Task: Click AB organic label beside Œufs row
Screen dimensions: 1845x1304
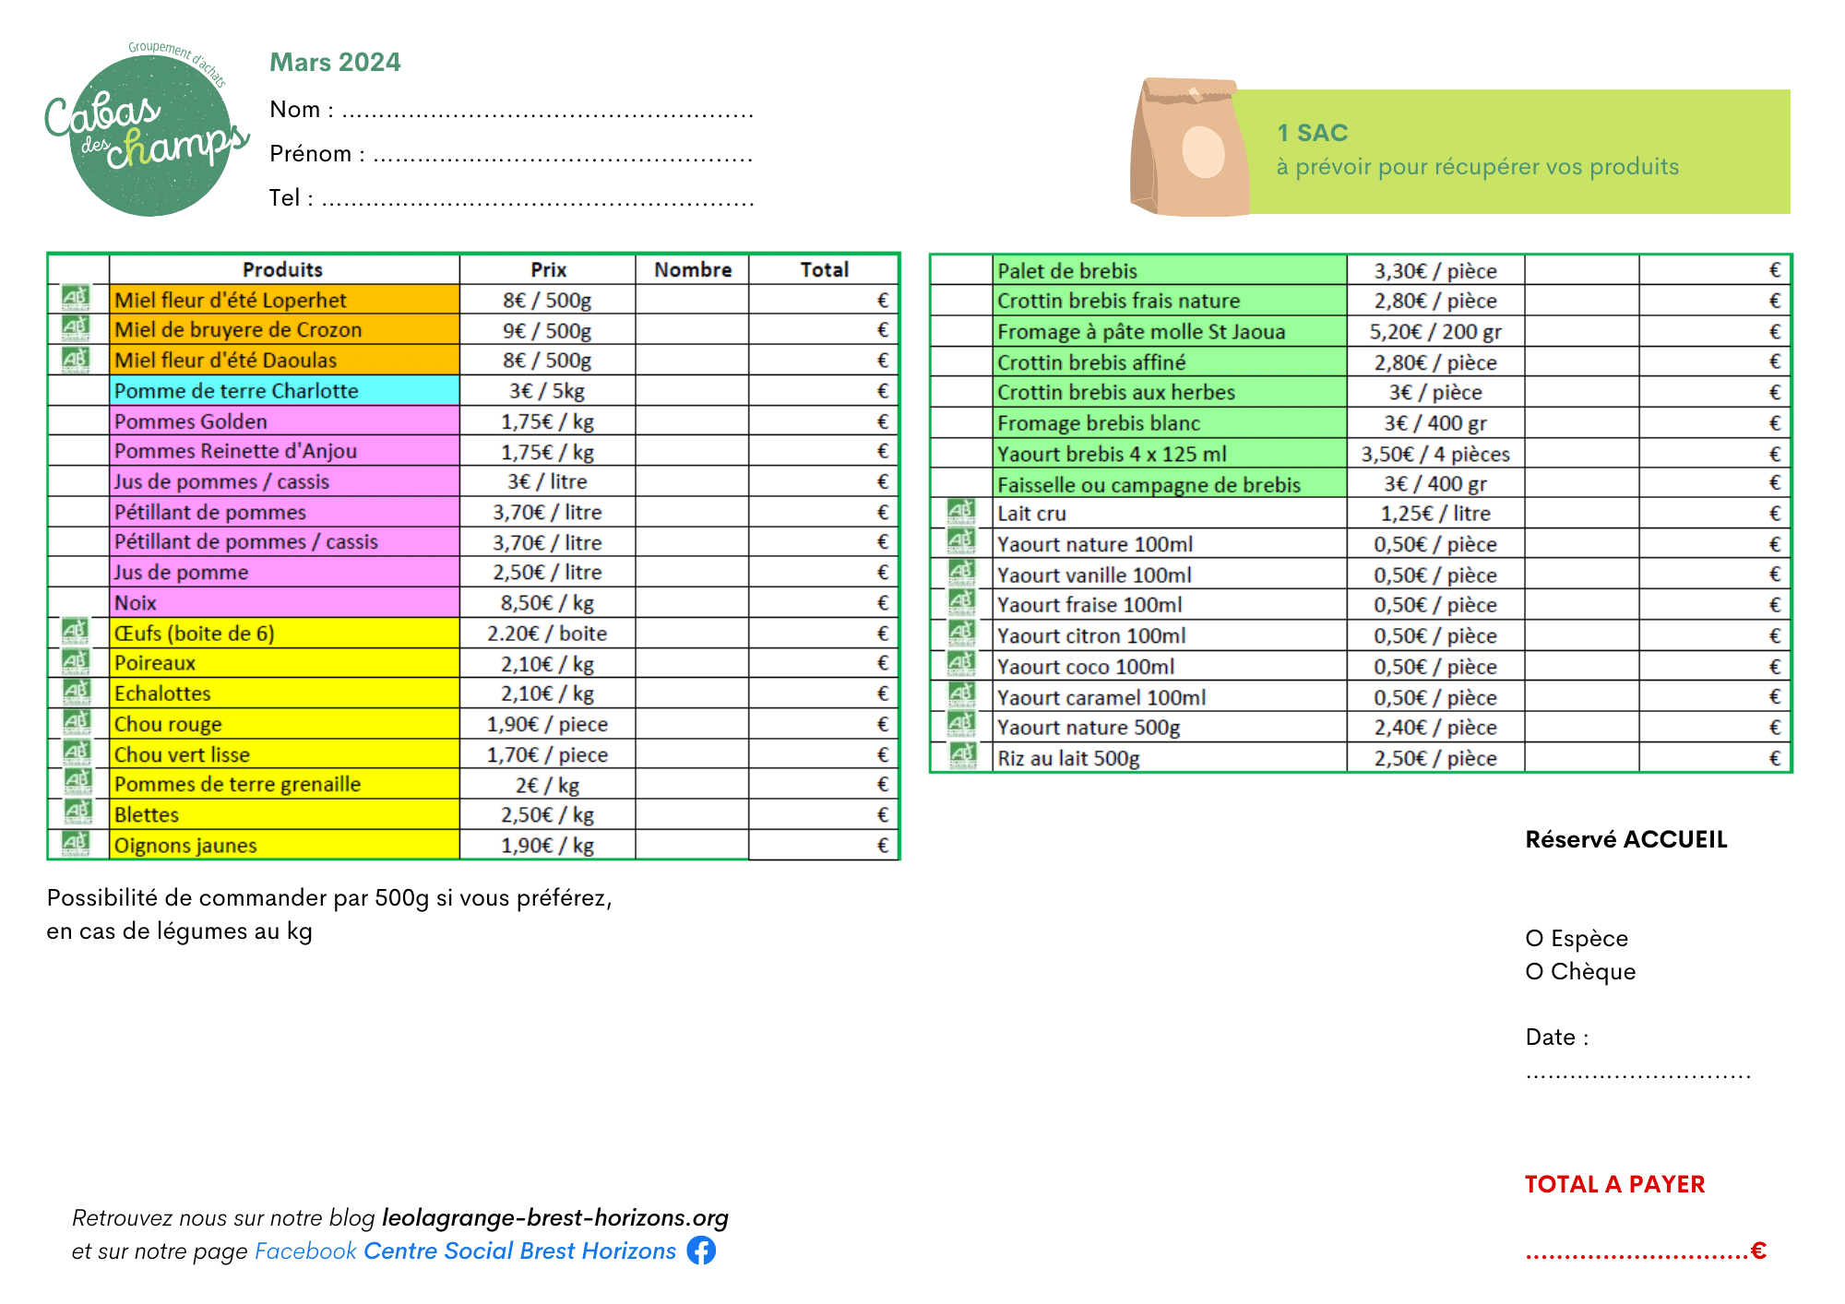Action: [x=76, y=632]
